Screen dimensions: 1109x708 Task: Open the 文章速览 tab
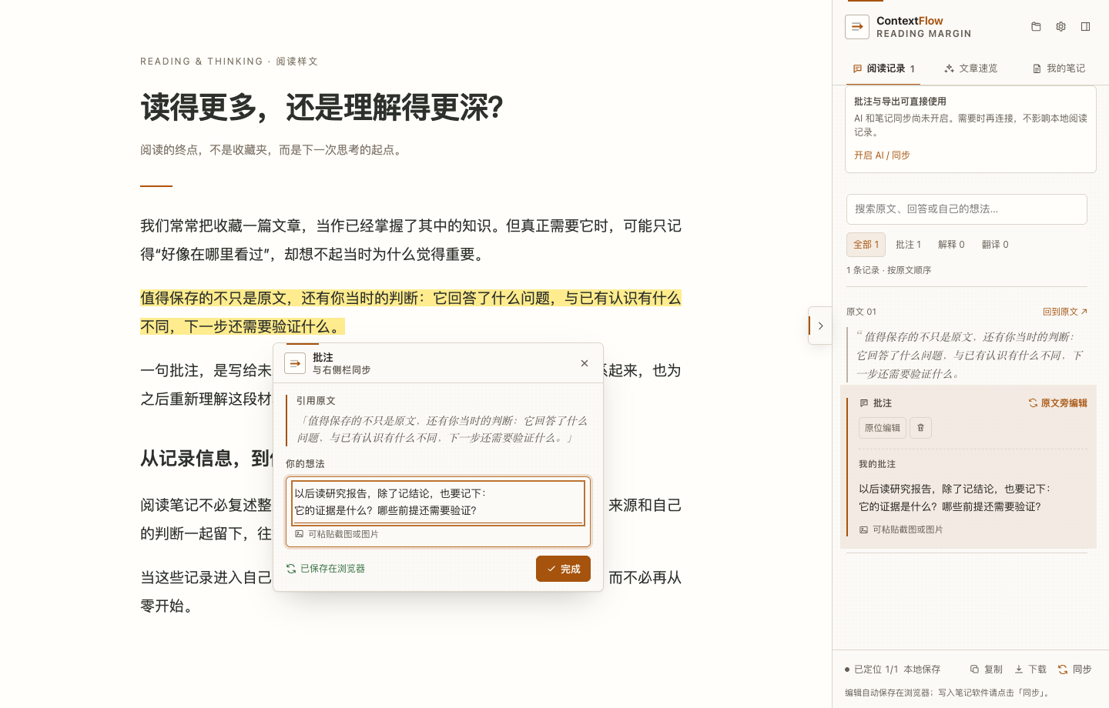971,68
